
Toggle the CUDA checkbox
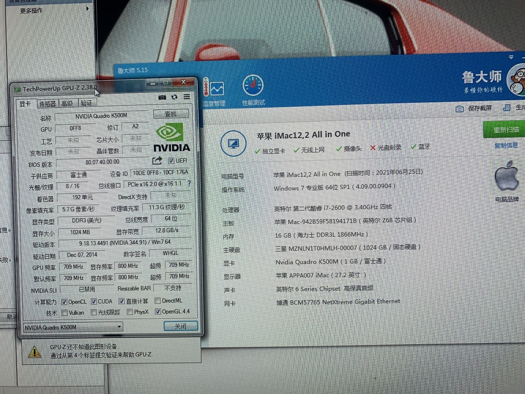[x=94, y=302]
